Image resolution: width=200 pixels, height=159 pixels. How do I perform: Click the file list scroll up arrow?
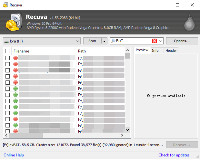127,50
